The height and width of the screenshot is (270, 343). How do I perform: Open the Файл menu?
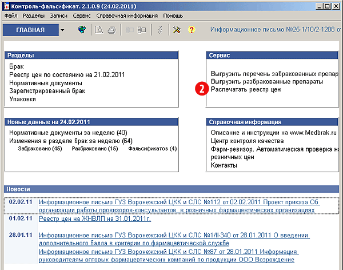(x=11, y=16)
